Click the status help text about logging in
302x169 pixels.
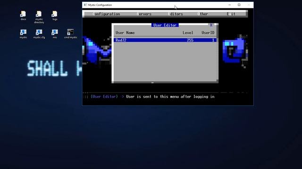(170, 97)
